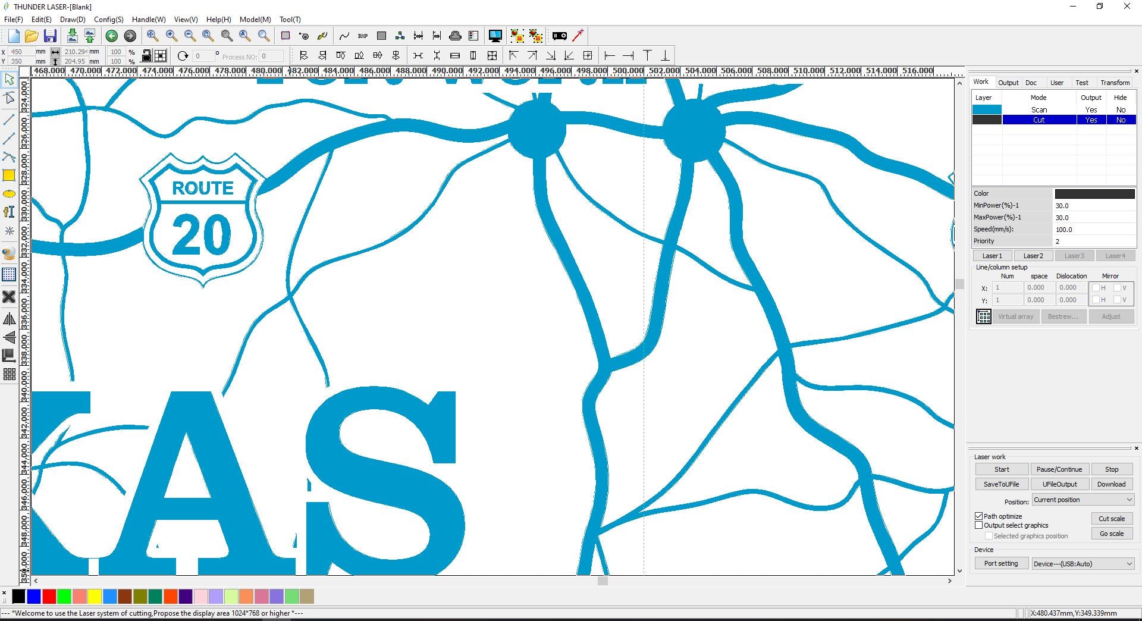Select the rectangle drawing tool
This screenshot has width=1142, height=621.
pyautogui.click(x=9, y=175)
